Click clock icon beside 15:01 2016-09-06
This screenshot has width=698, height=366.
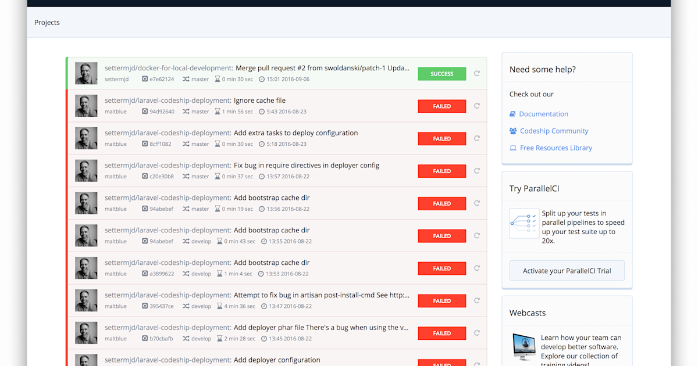click(x=262, y=79)
